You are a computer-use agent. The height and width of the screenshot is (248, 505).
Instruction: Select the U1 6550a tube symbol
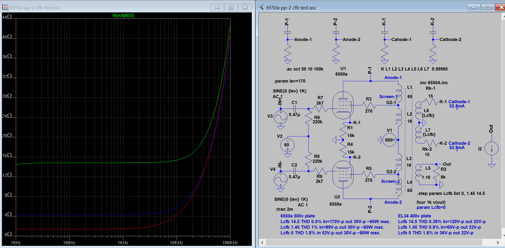click(x=343, y=105)
